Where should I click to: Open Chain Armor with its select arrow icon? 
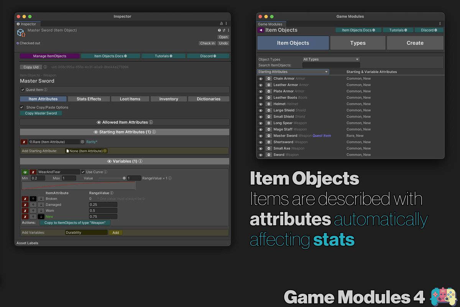coord(269,79)
